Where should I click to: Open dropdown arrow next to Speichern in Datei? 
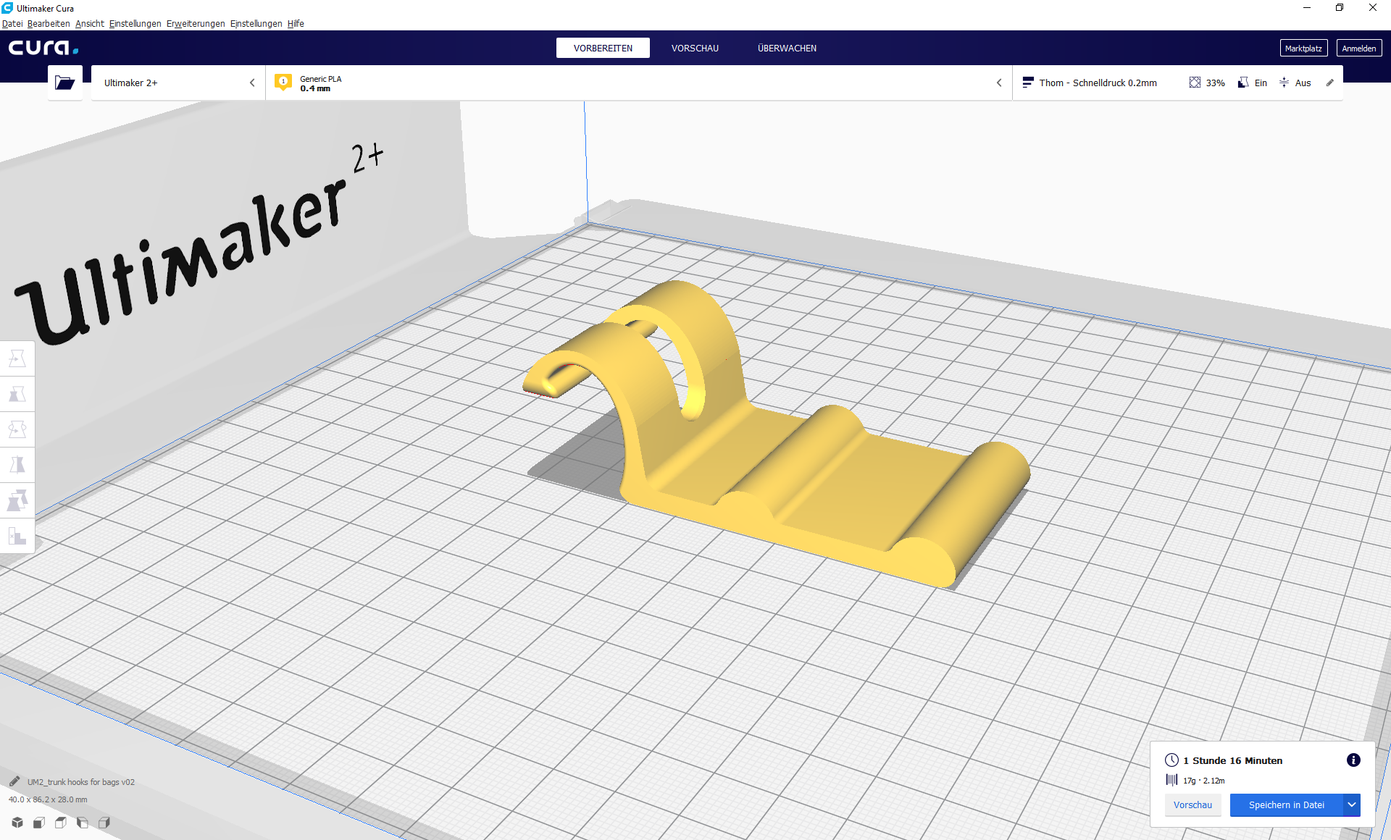pos(1352,805)
